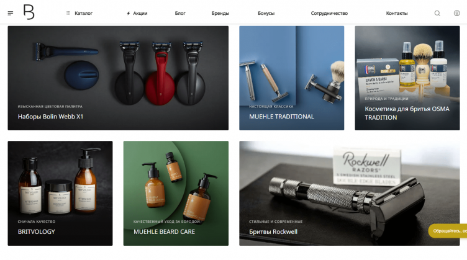Viewport: 467px width, 260px height.
Task: Open the Каталог menu
Action: 83,13
